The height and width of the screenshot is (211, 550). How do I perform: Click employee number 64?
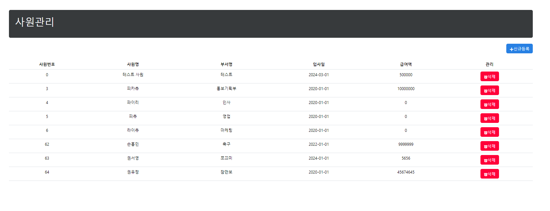tap(47, 172)
